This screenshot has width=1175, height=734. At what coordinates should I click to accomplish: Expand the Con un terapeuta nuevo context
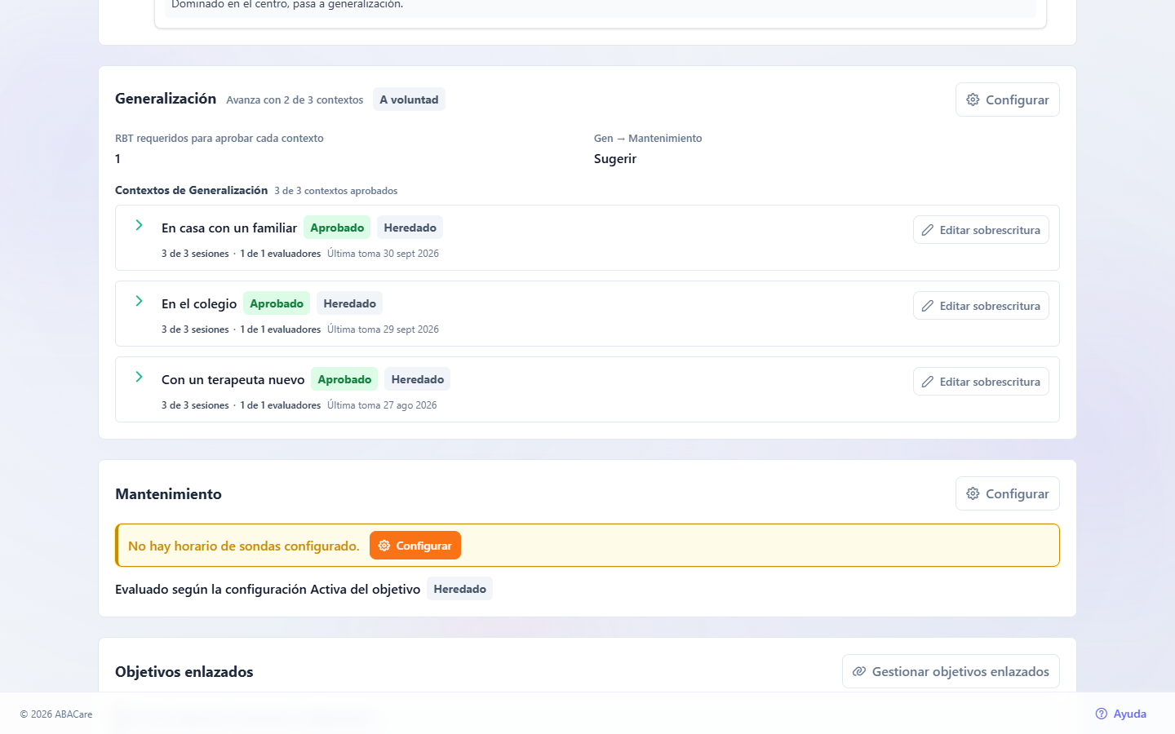click(139, 377)
